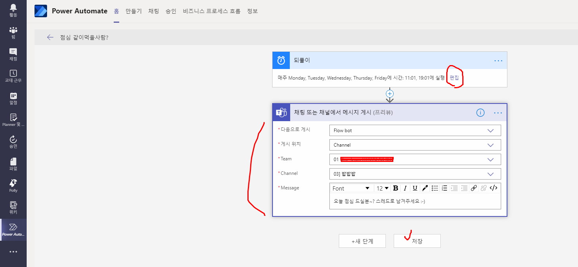
Task: Select the 채팅 tab
Action: tap(154, 11)
